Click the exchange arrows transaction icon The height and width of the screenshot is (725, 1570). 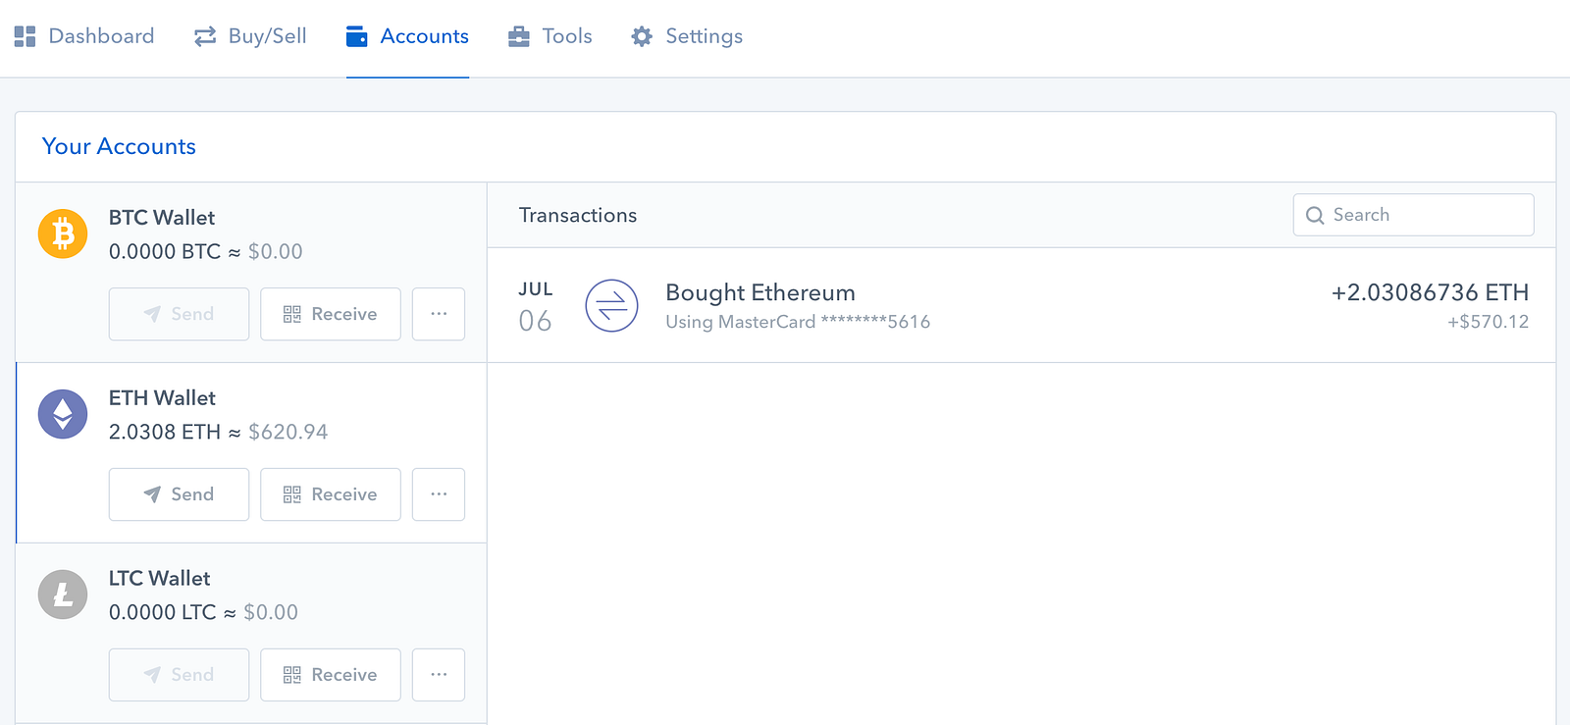point(611,305)
